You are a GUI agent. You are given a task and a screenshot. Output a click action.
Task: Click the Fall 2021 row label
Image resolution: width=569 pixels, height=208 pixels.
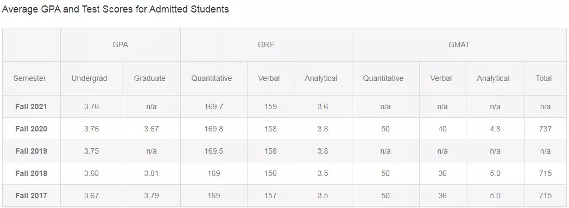[31, 107]
